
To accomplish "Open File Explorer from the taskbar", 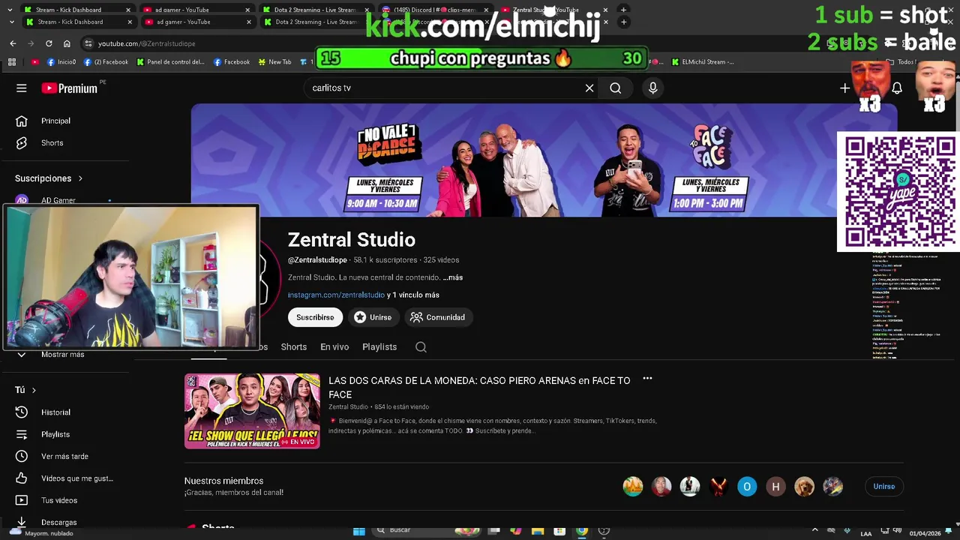I will (x=538, y=531).
